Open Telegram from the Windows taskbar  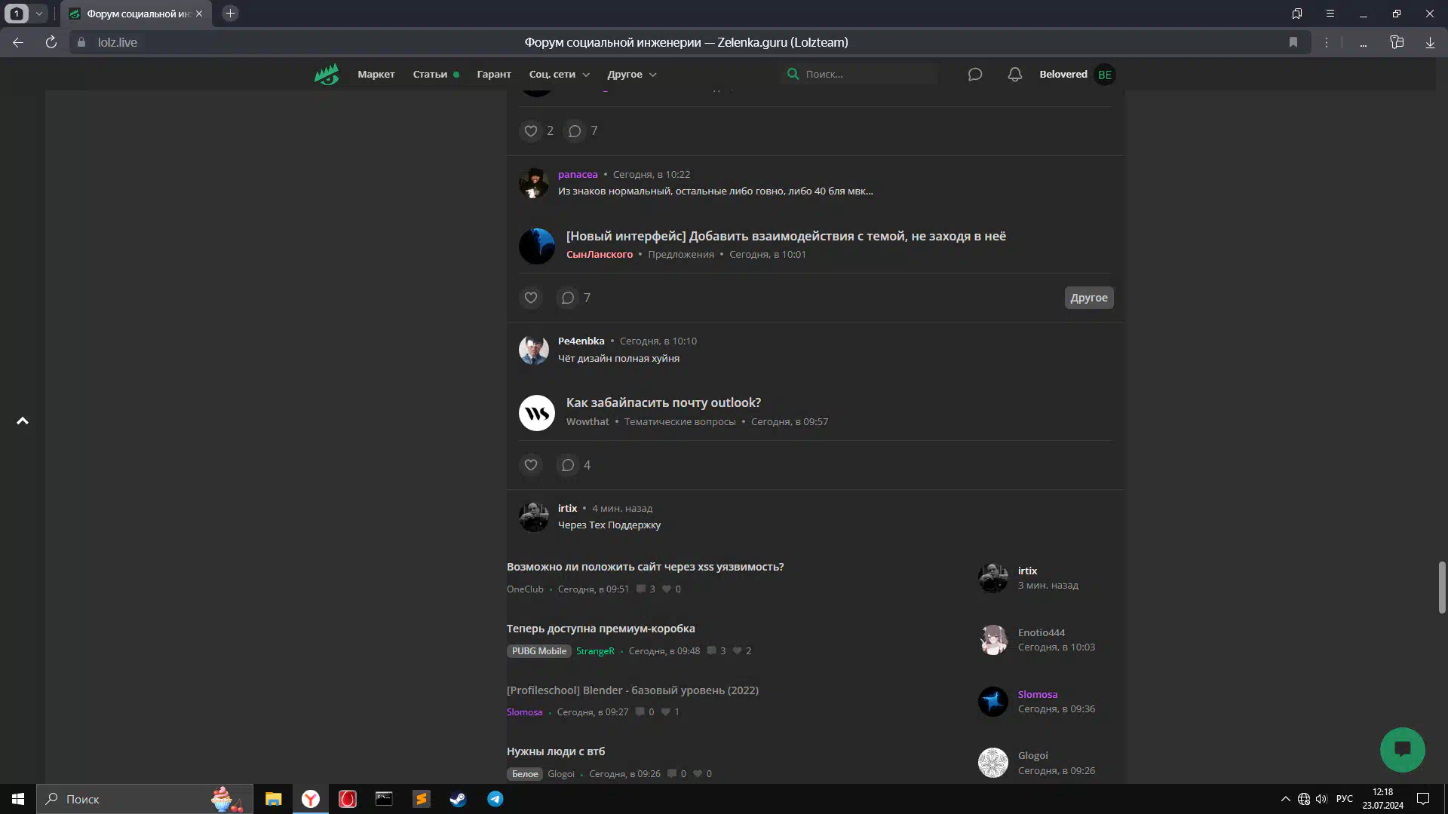tap(495, 799)
